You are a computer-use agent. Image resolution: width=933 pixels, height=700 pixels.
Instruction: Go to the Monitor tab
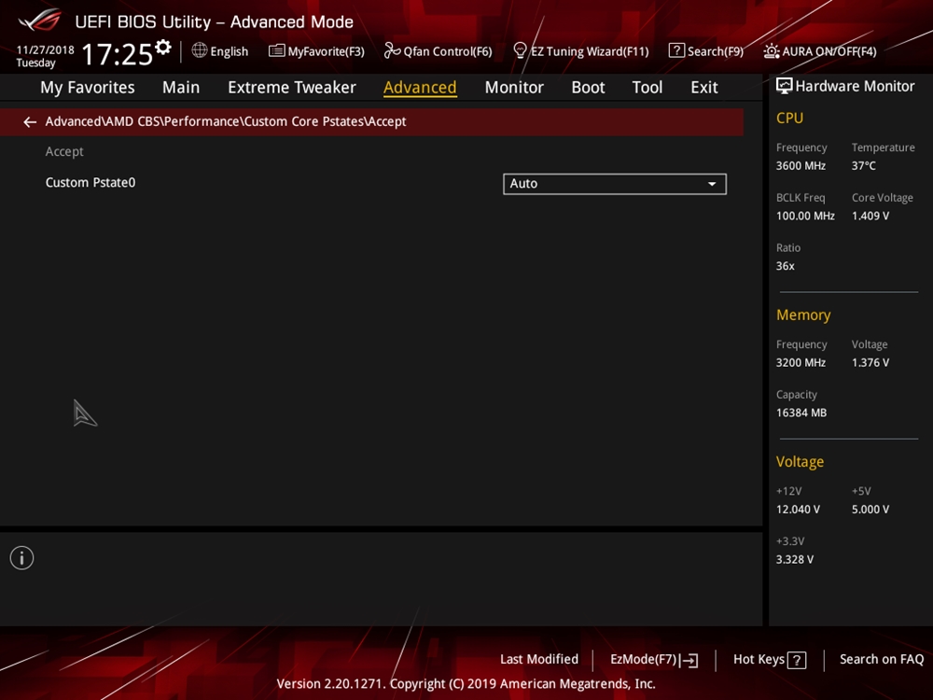[514, 88]
